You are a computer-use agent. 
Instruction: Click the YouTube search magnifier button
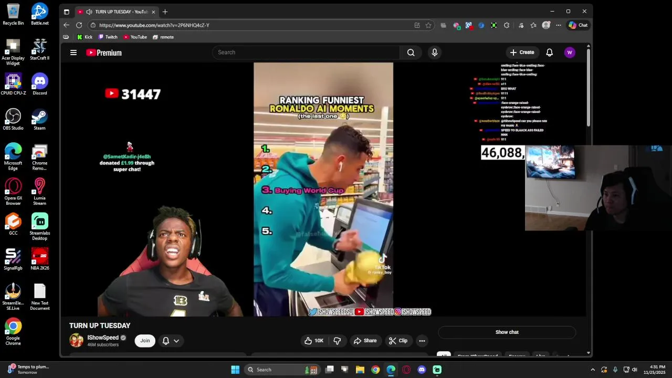pyautogui.click(x=411, y=52)
